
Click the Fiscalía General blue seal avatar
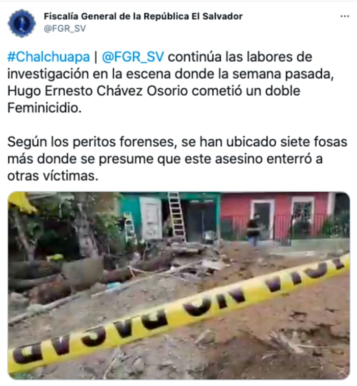21,23
